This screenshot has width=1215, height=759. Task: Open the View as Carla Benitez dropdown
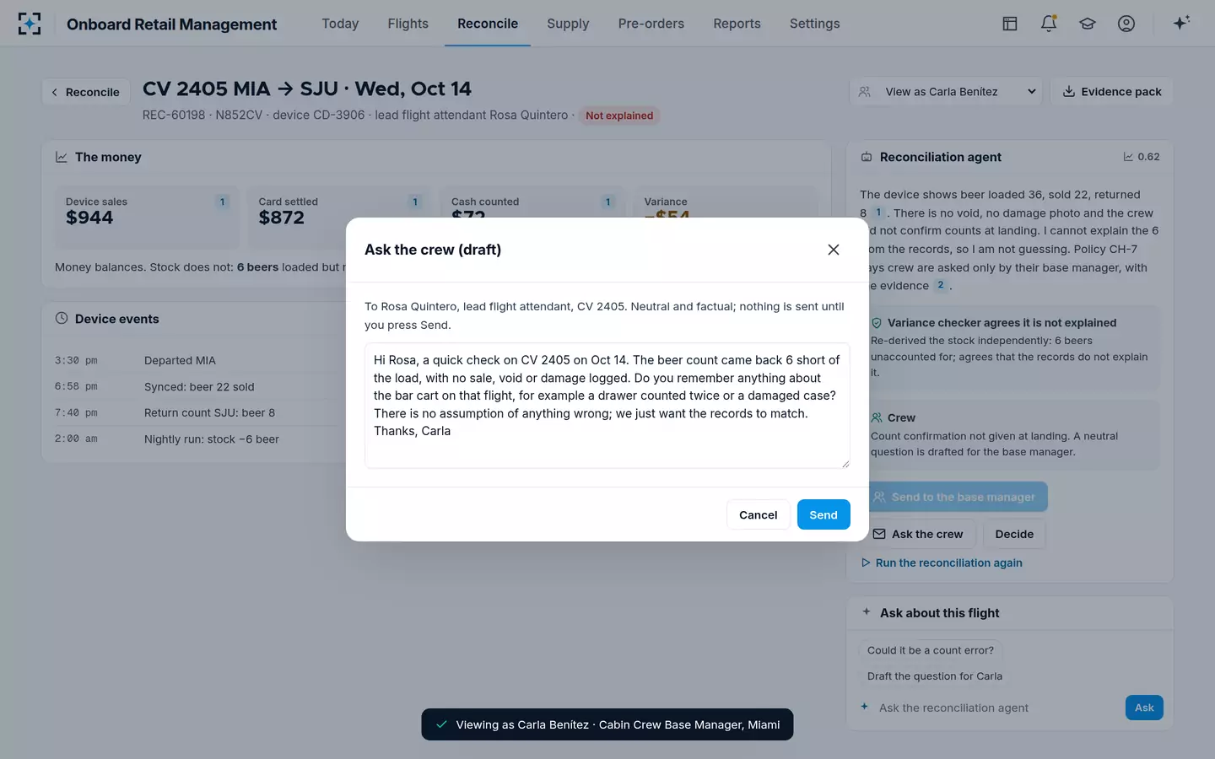pos(946,92)
